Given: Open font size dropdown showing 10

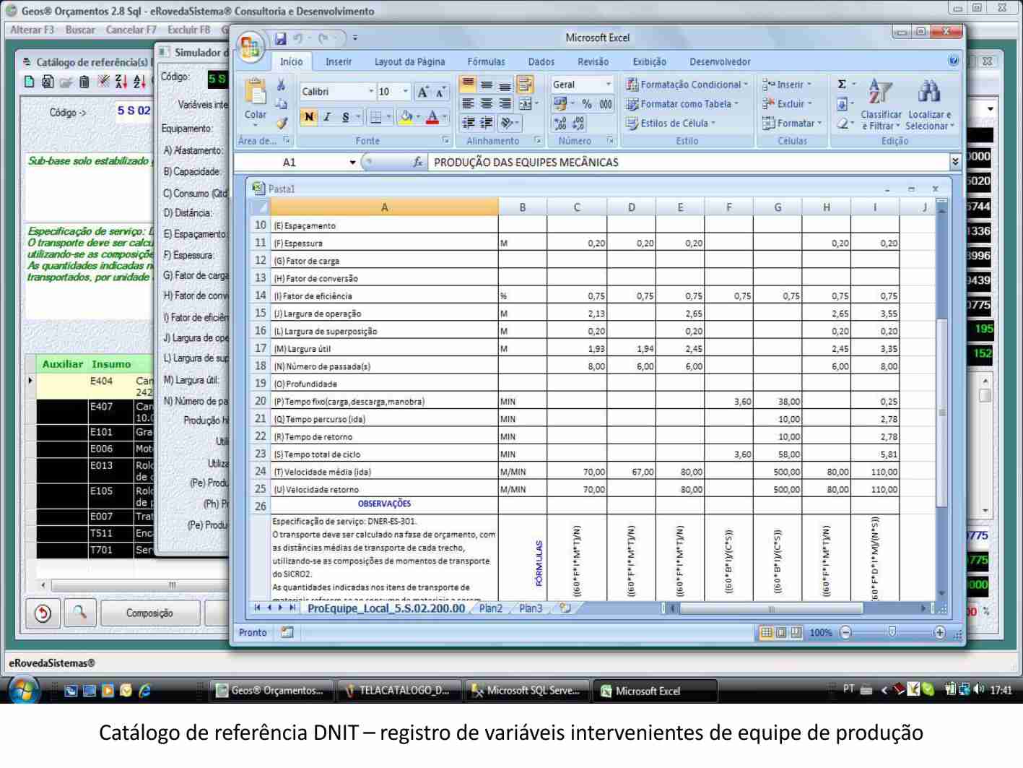Looking at the screenshot, I should point(405,92).
